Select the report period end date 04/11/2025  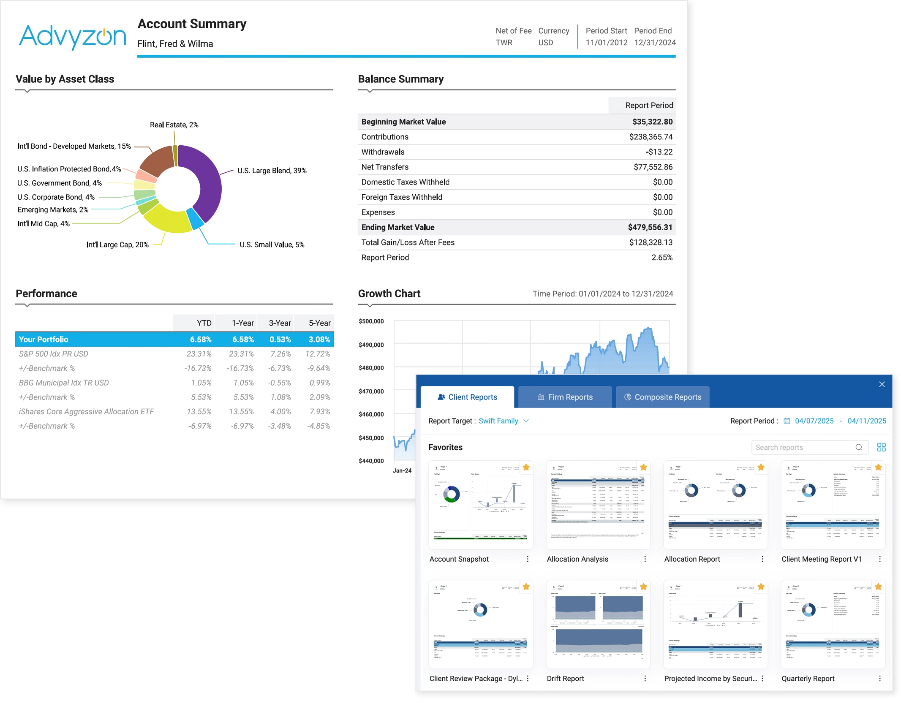click(867, 421)
